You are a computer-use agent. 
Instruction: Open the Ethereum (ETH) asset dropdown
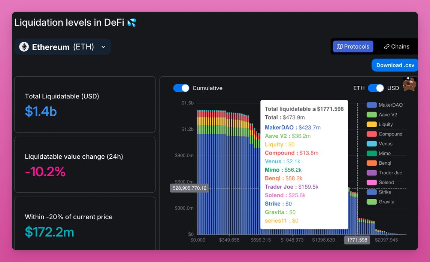point(63,47)
